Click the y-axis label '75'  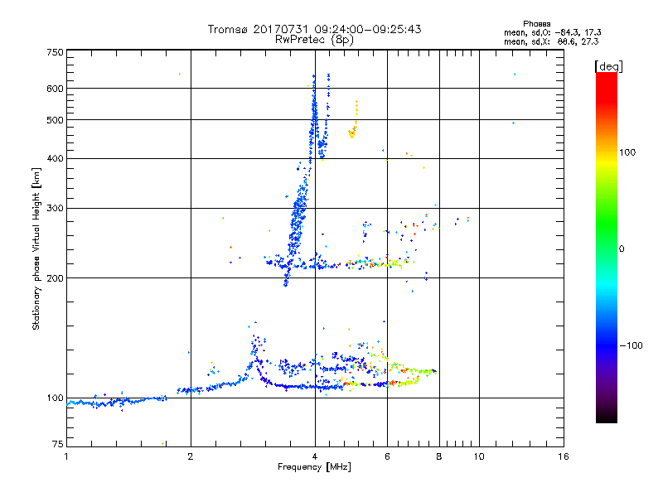58,444
